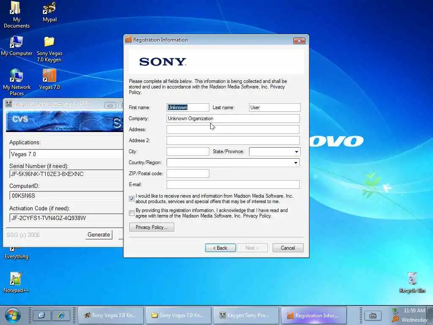Click the Company field
Image resolution: width=433 pixels, height=325 pixels.
pyautogui.click(x=233, y=118)
